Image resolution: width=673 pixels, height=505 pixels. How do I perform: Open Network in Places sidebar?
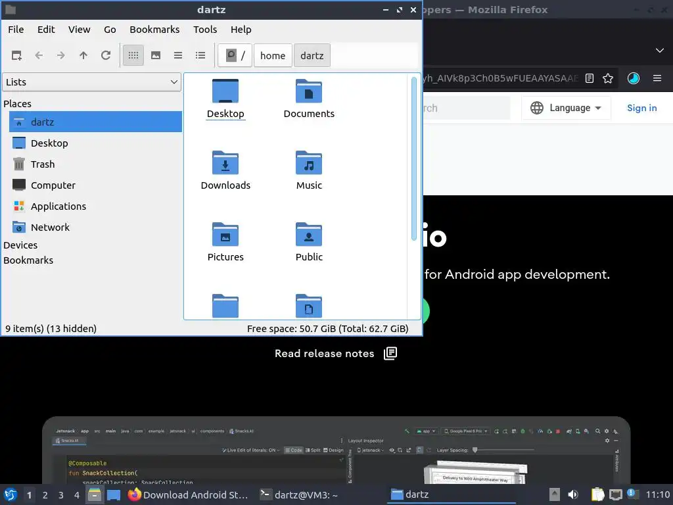(95, 227)
